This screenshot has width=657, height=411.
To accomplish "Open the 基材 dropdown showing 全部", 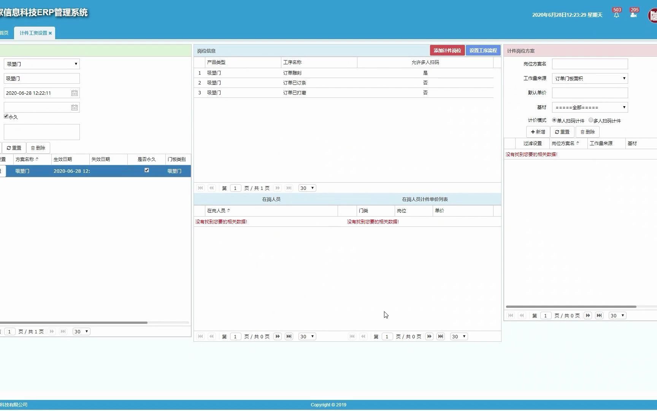I will (x=590, y=107).
